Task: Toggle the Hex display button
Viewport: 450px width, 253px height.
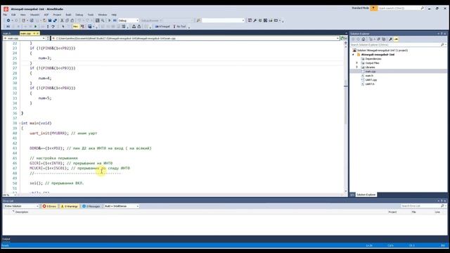Action: coord(75,27)
